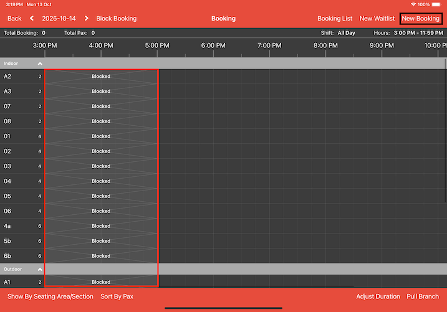Select the Blocked slot for table 6b
The image size is (447, 312).
[x=101, y=256]
